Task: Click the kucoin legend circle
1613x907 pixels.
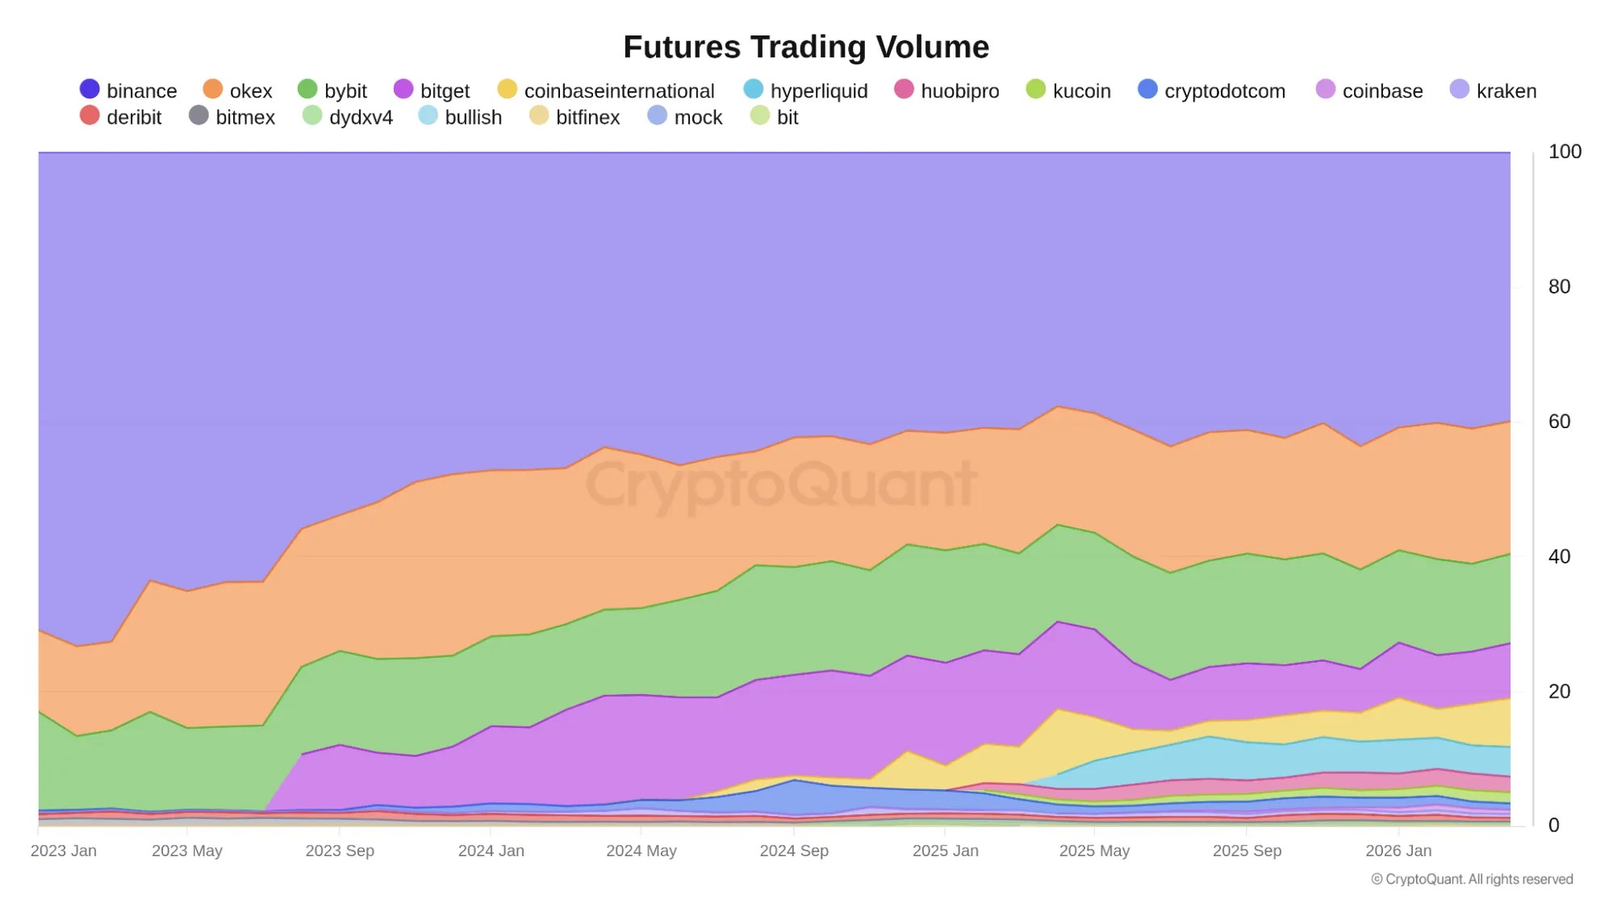Action: (x=1036, y=89)
